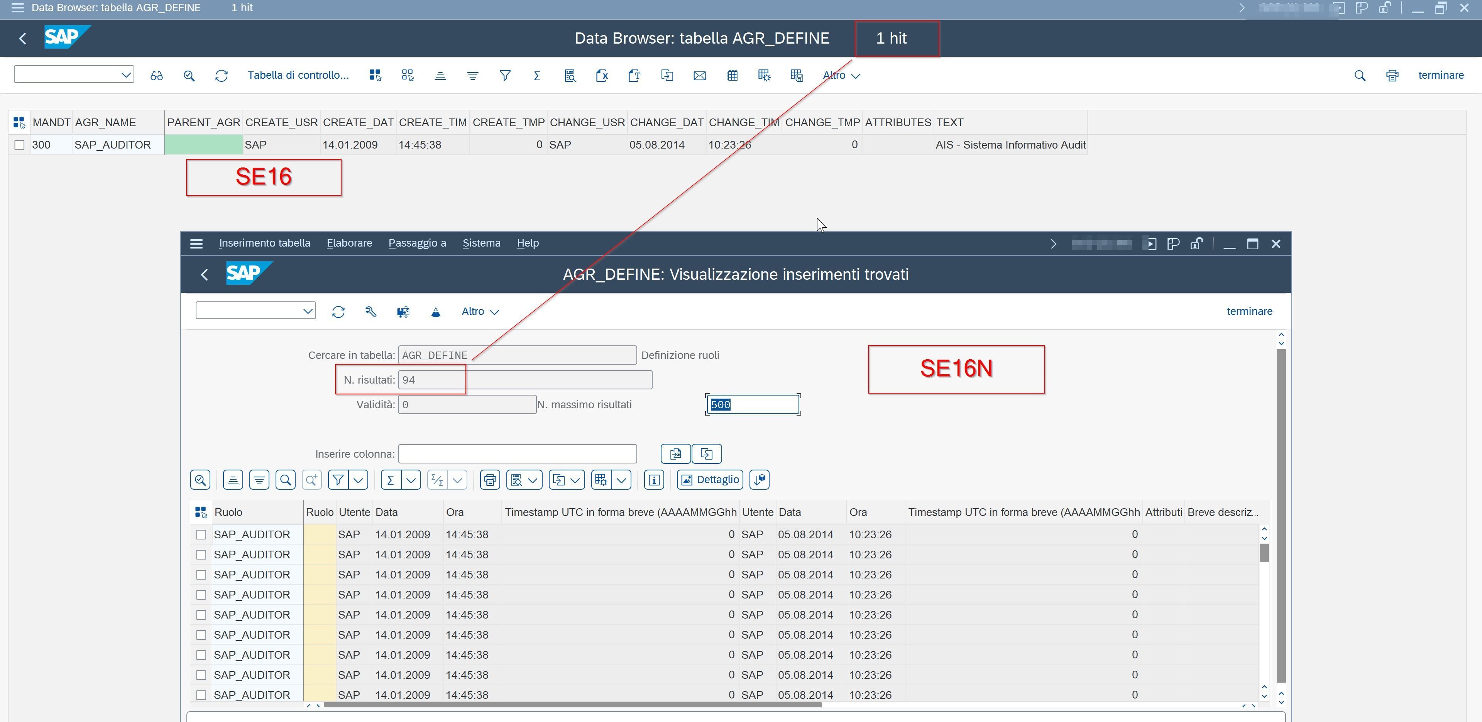Click Tabella di controllo... button
1482x722 pixels.
298,75
